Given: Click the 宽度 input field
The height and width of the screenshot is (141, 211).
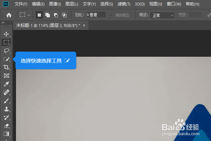Looking at the screenshot, I should coord(195,15).
